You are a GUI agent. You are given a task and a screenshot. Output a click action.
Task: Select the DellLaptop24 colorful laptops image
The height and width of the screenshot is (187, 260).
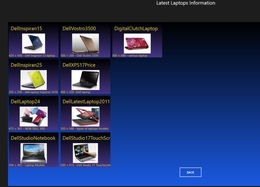click(x=34, y=116)
